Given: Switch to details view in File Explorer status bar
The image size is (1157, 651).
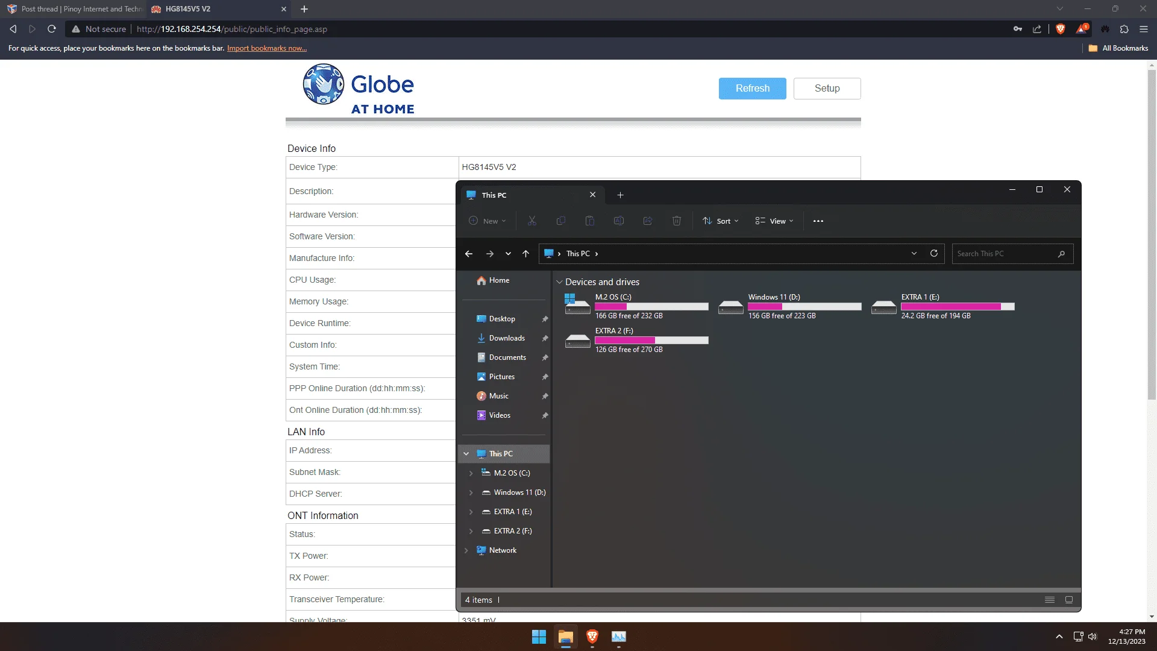Looking at the screenshot, I should click(1050, 600).
